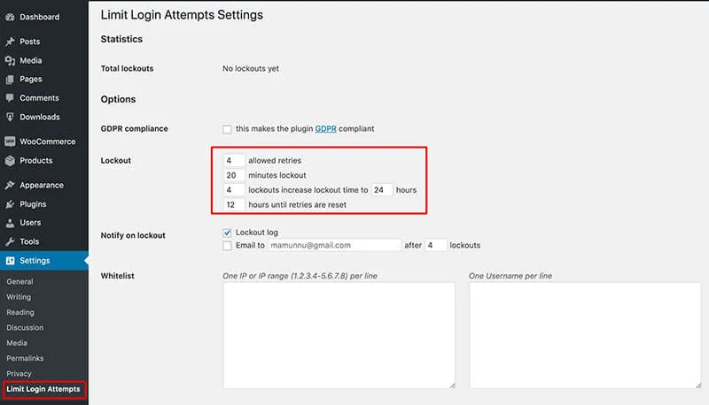Click the Comments speech bubble icon
Viewport: 709px width, 405px height.
(x=10, y=98)
